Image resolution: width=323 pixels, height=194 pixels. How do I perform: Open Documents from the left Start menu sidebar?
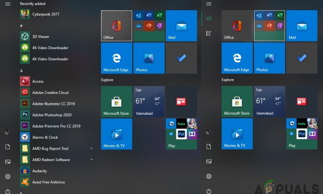7,147
